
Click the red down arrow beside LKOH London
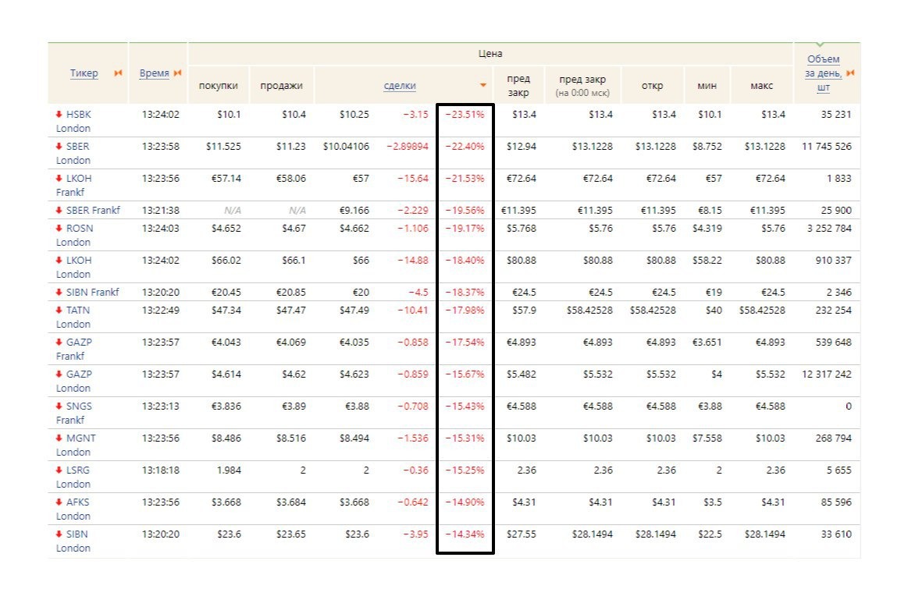pos(59,261)
